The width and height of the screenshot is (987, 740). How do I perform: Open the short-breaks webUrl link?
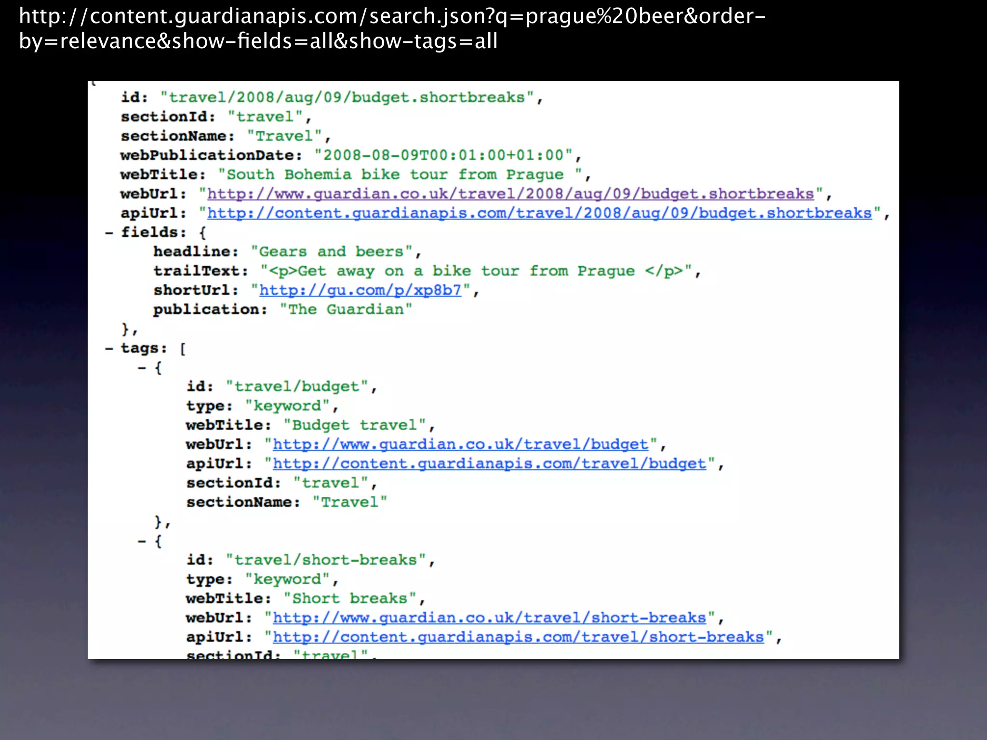click(489, 618)
